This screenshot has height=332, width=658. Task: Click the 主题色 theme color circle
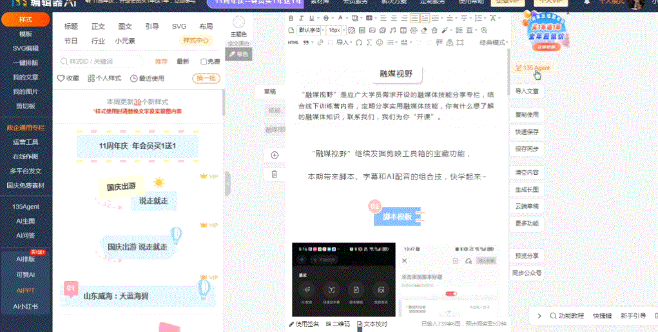(238, 23)
